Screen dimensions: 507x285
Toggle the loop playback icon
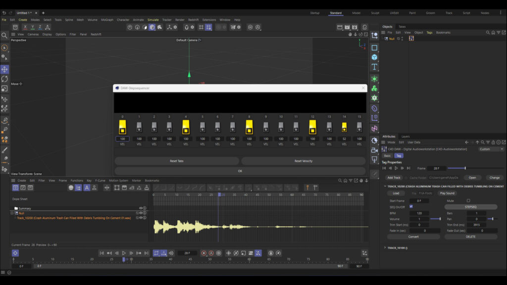(156, 253)
